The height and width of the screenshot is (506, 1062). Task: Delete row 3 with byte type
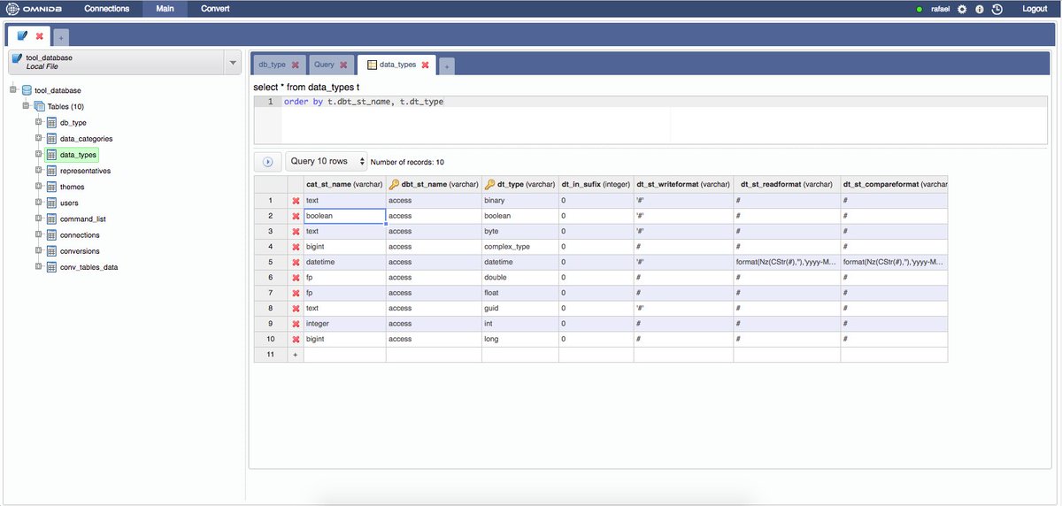(x=296, y=231)
